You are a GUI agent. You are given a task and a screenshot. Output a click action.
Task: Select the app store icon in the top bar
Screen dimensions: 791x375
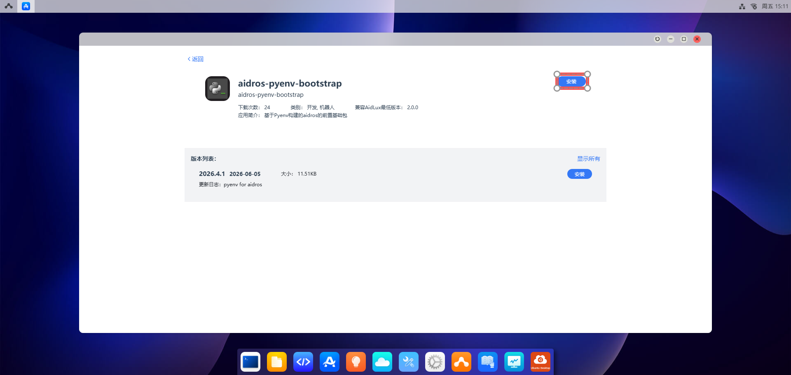pyautogui.click(x=26, y=6)
